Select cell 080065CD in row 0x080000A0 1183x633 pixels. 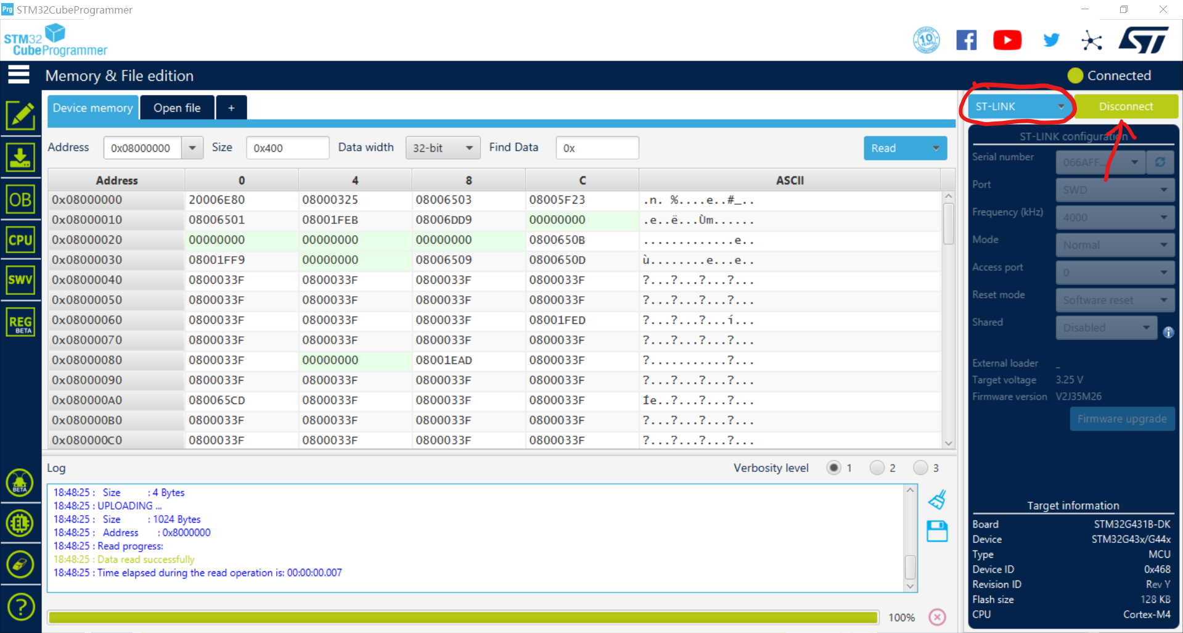pyautogui.click(x=241, y=400)
